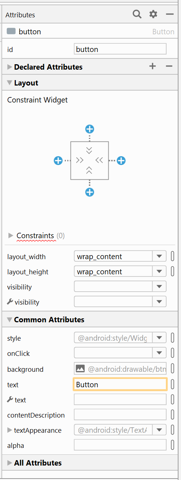Open the layout_width dropdown

(x=159, y=257)
